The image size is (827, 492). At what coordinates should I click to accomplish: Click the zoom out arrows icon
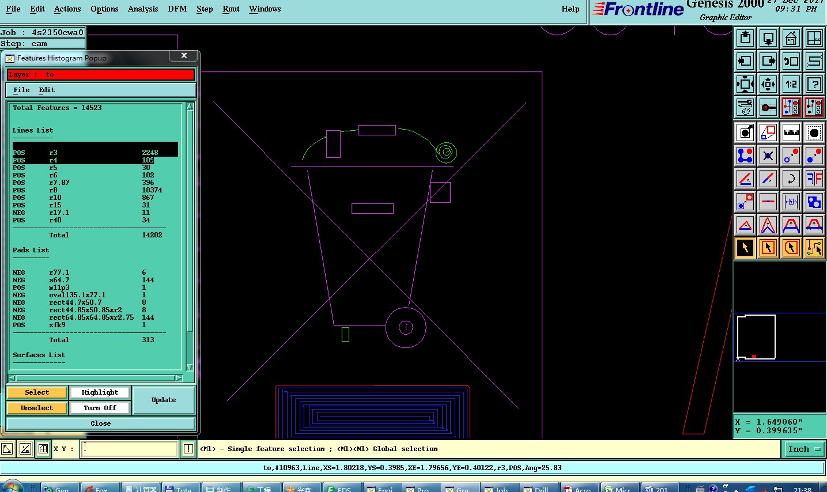pos(768,84)
